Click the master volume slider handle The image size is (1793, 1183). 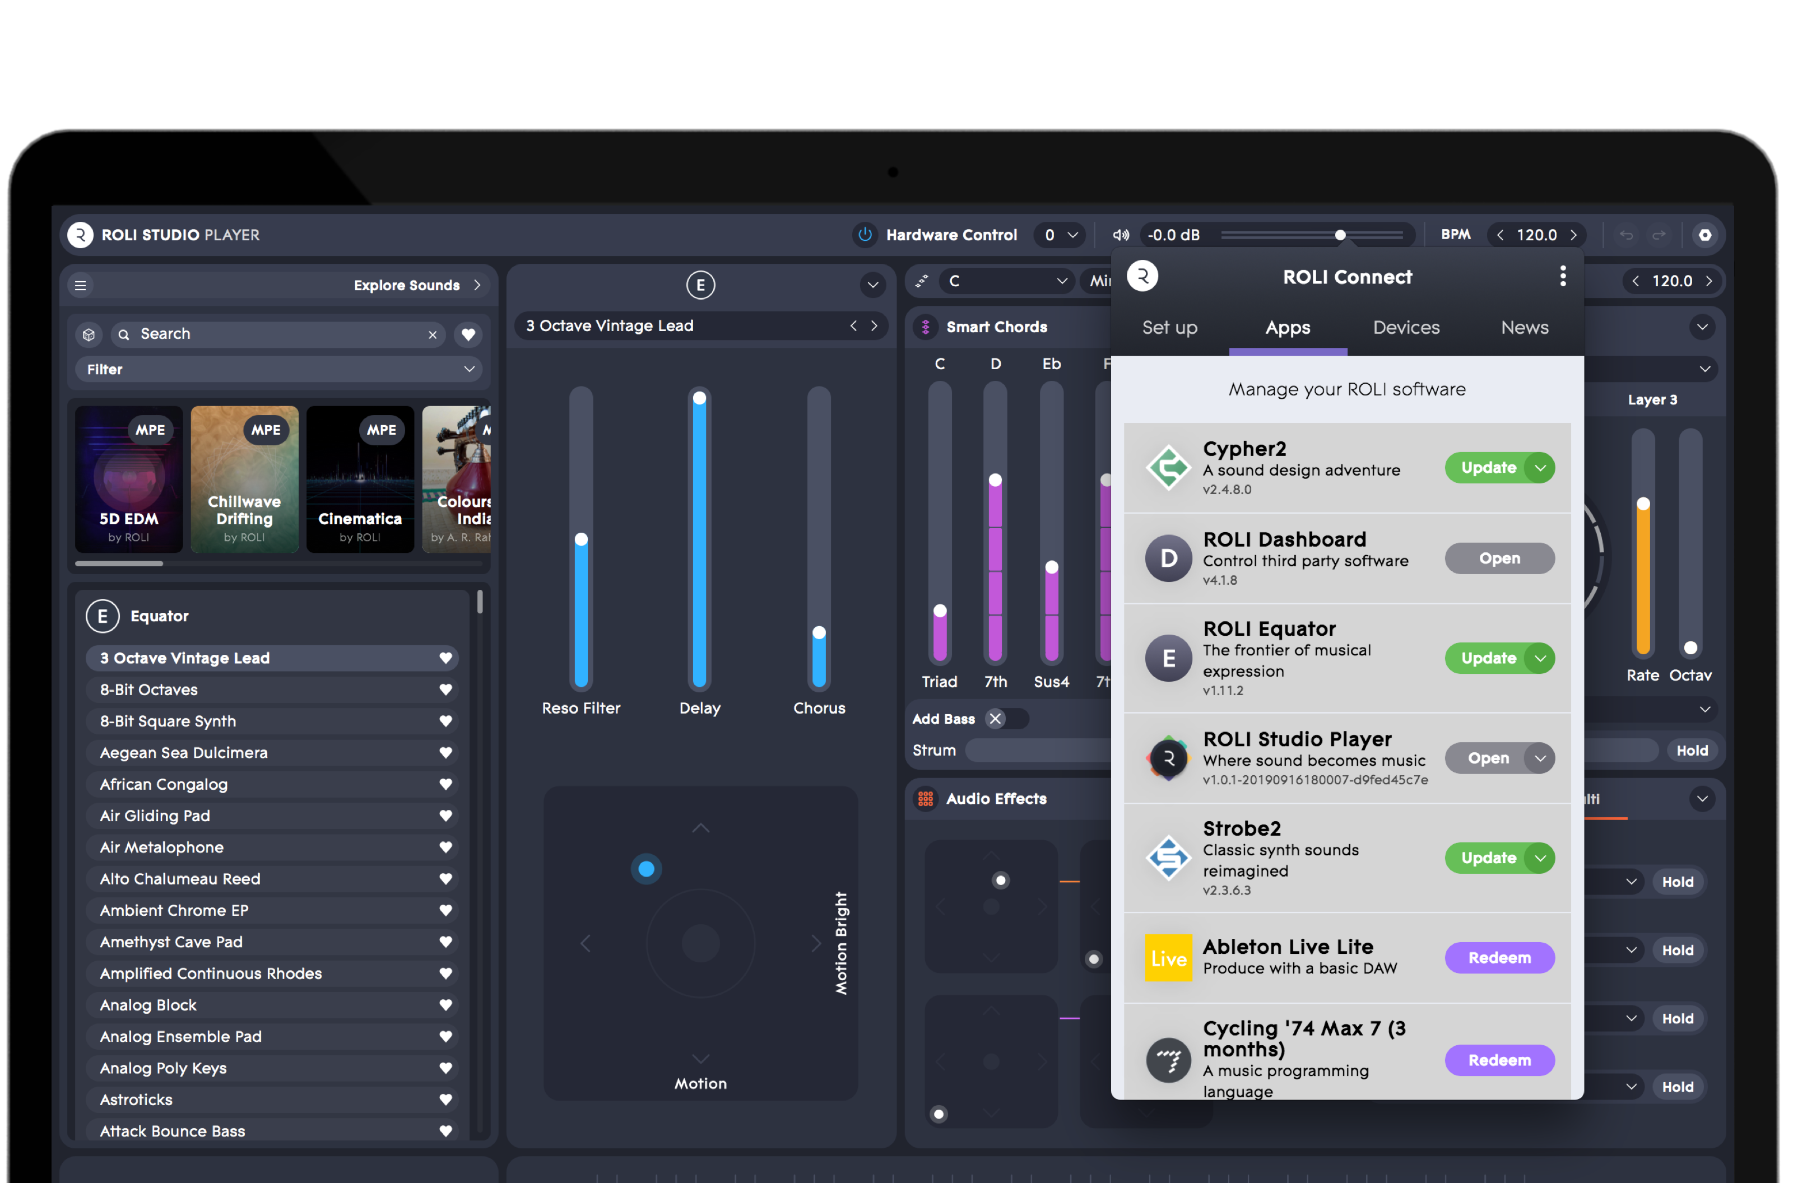pyautogui.click(x=1340, y=235)
